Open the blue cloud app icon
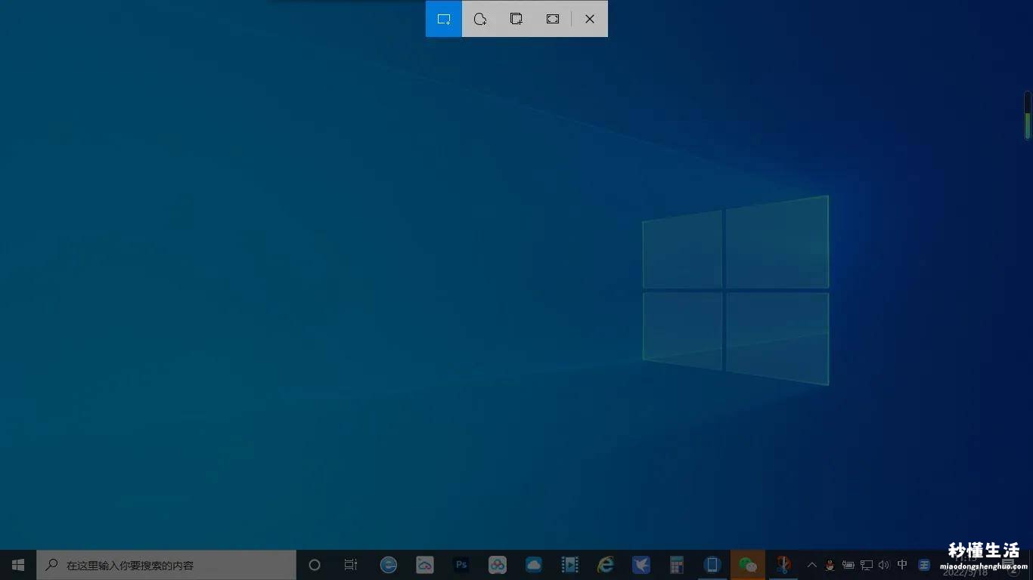1033x580 pixels. pyautogui.click(x=534, y=565)
